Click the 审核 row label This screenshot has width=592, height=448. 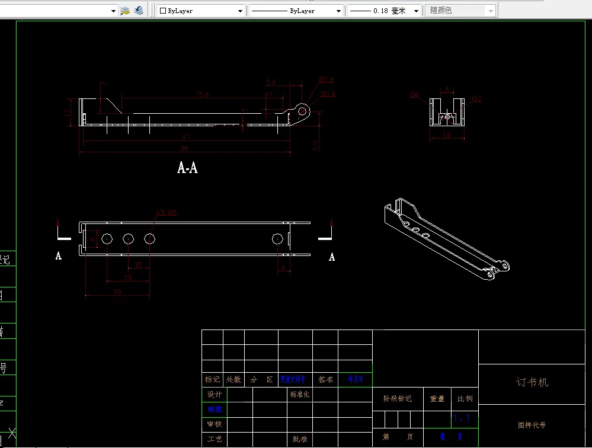(x=215, y=424)
